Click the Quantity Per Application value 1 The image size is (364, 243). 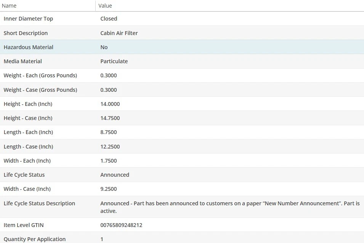click(x=102, y=240)
